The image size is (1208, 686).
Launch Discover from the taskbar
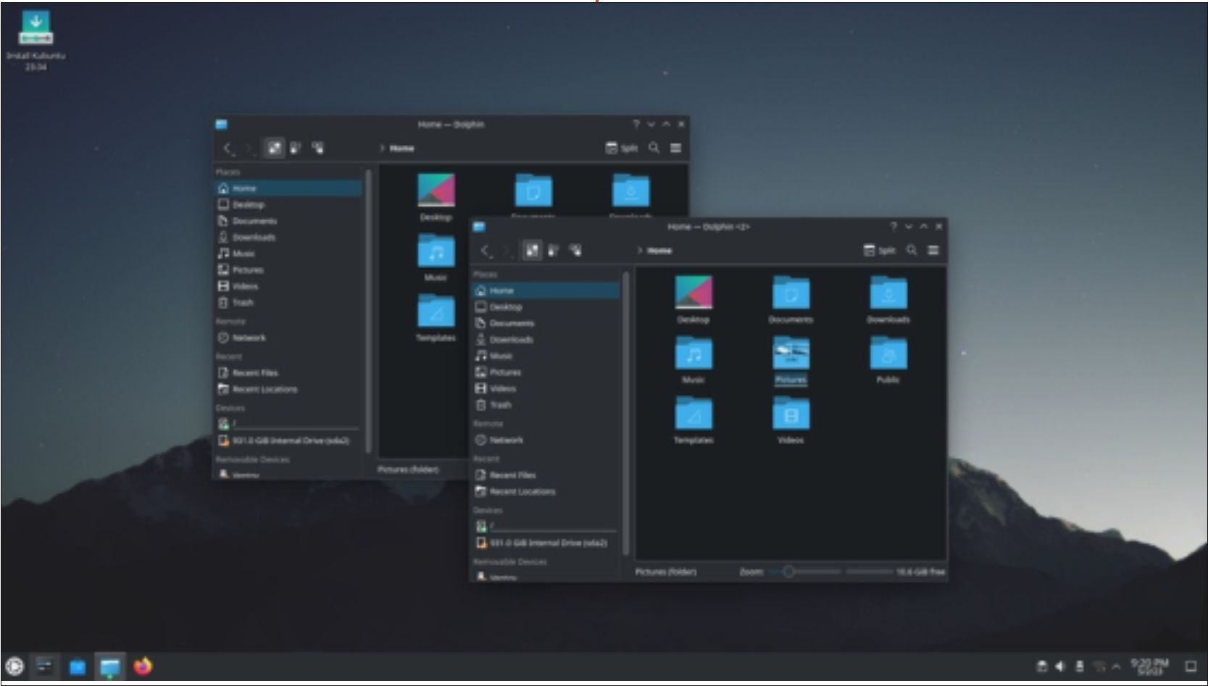[x=78, y=666]
